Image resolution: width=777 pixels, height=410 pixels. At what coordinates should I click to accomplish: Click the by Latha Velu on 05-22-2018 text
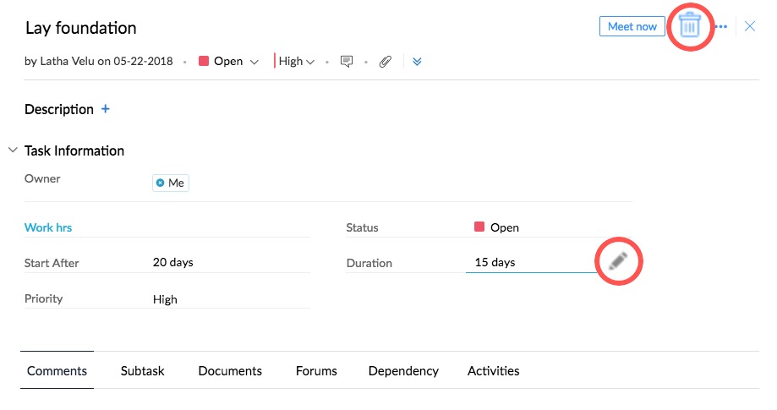[x=99, y=61]
